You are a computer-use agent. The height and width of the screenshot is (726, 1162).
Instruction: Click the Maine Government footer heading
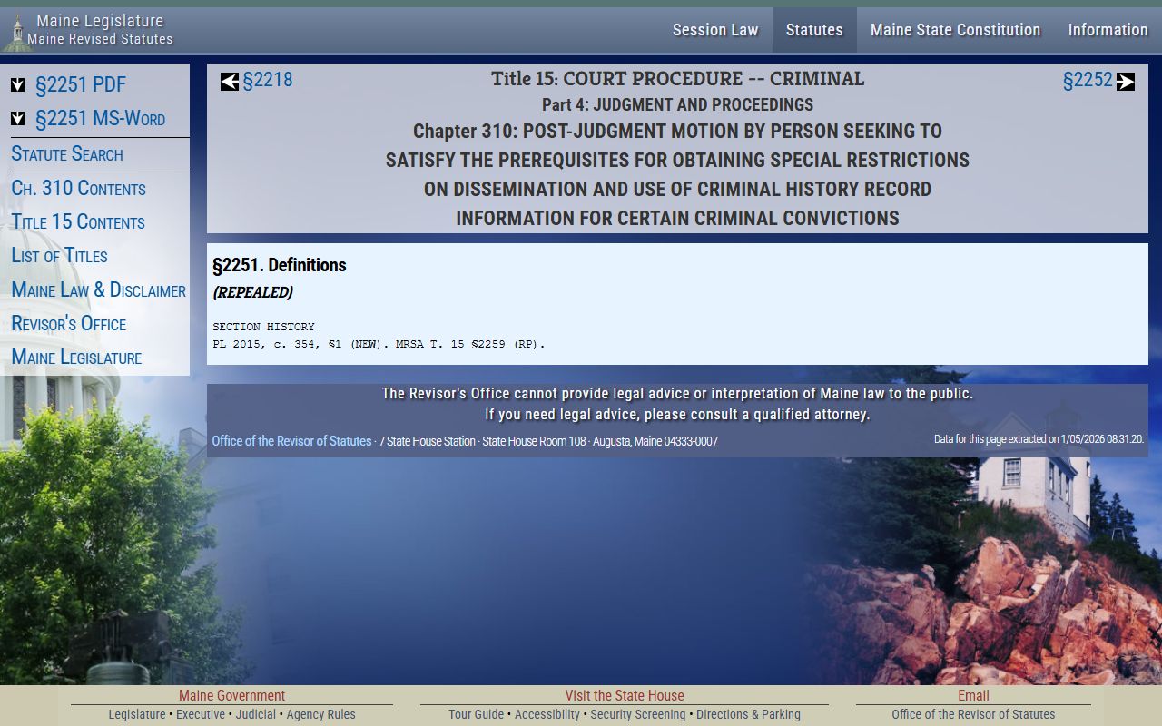click(231, 695)
